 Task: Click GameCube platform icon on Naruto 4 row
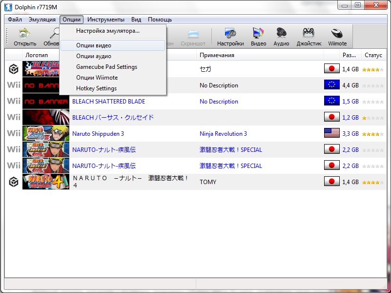(x=14, y=182)
